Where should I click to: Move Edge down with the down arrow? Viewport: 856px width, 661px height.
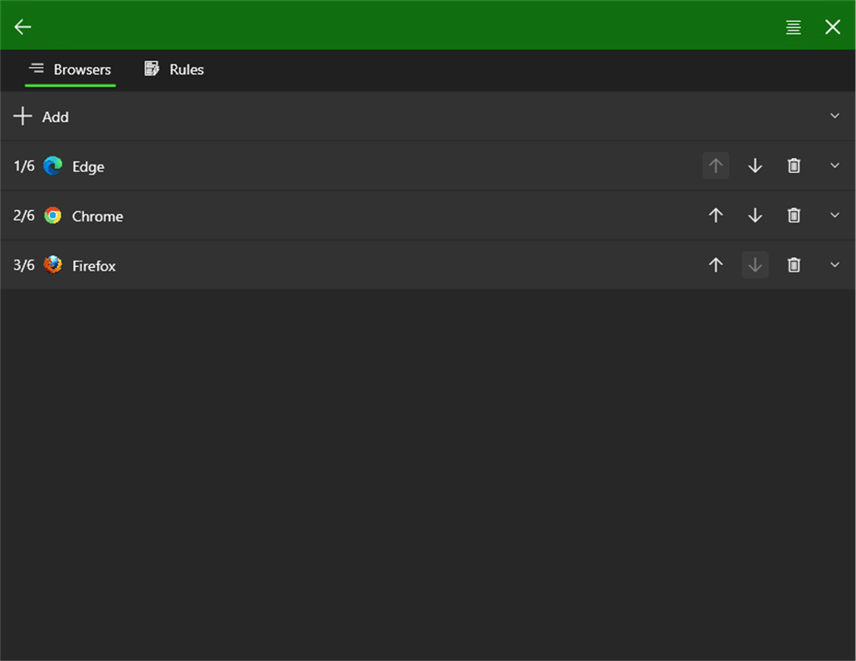click(x=754, y=165)
